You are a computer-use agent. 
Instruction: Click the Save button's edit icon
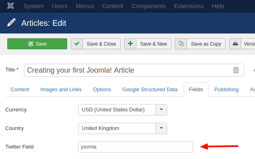click(31, 44)
